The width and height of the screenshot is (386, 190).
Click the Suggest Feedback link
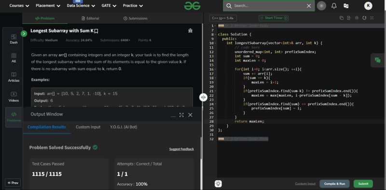click(x=181, y=149)
